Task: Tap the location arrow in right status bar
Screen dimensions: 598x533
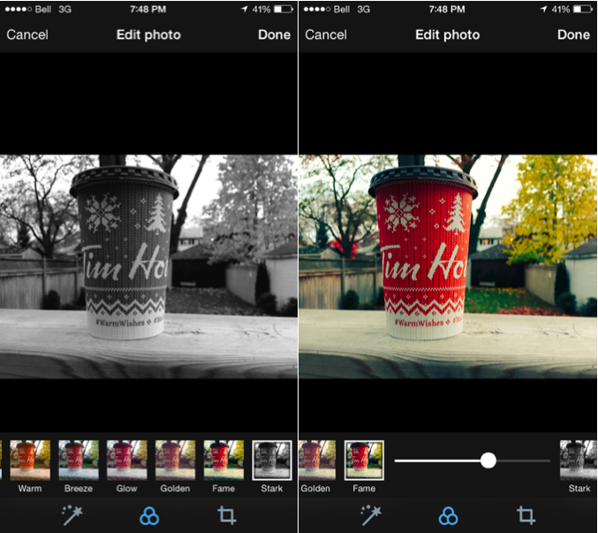Action: click(x=543, y=9)
